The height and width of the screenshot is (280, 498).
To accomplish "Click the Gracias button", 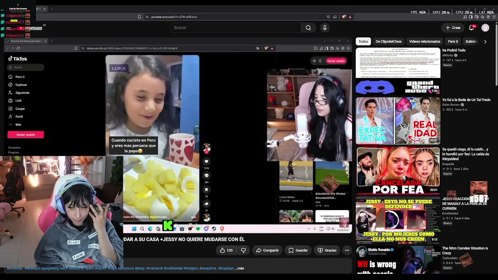I will point(327,250).
